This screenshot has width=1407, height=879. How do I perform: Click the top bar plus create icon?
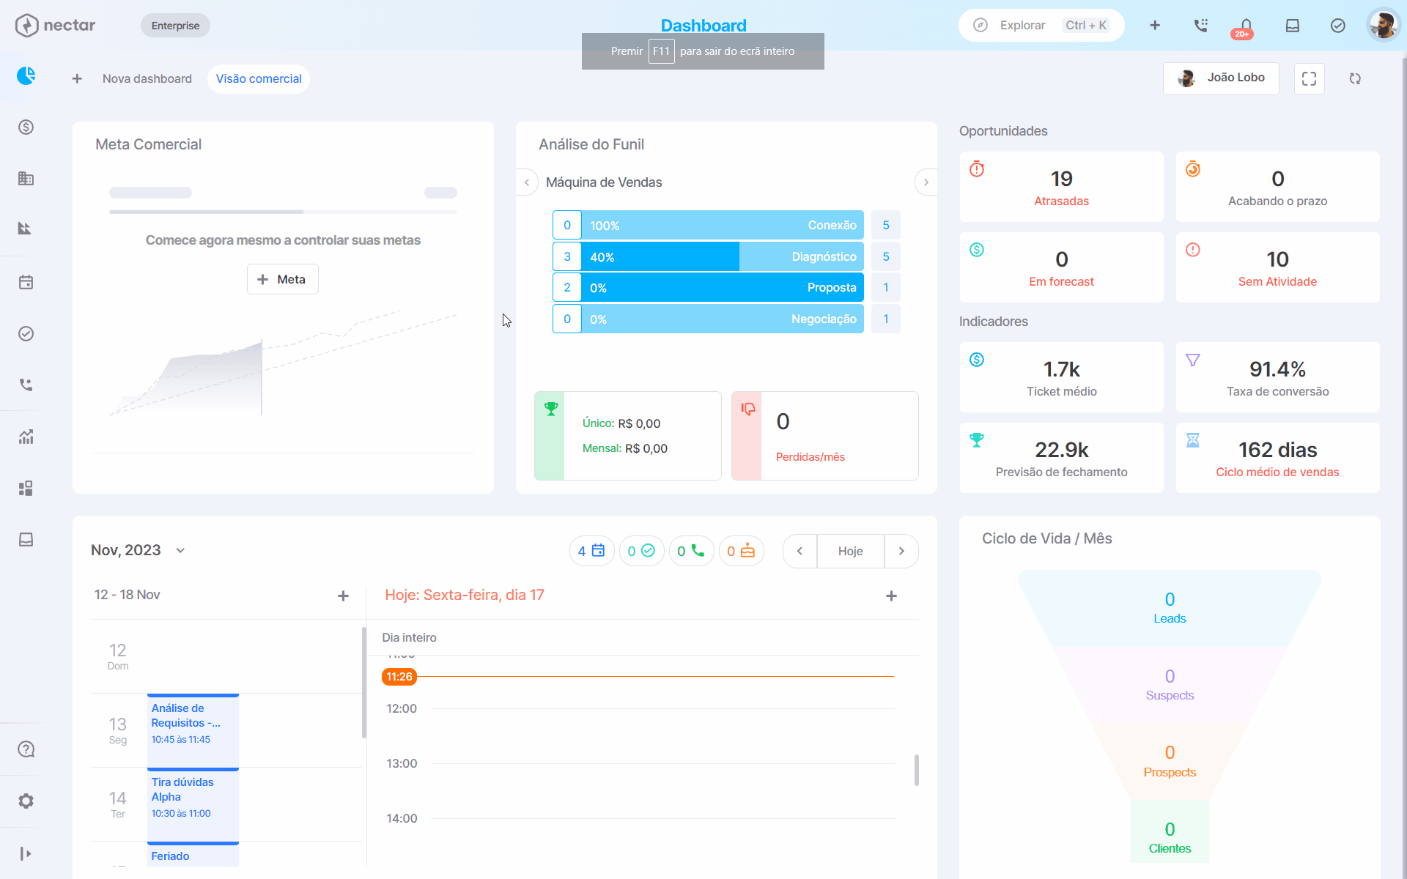click(x=1155, y=26)
